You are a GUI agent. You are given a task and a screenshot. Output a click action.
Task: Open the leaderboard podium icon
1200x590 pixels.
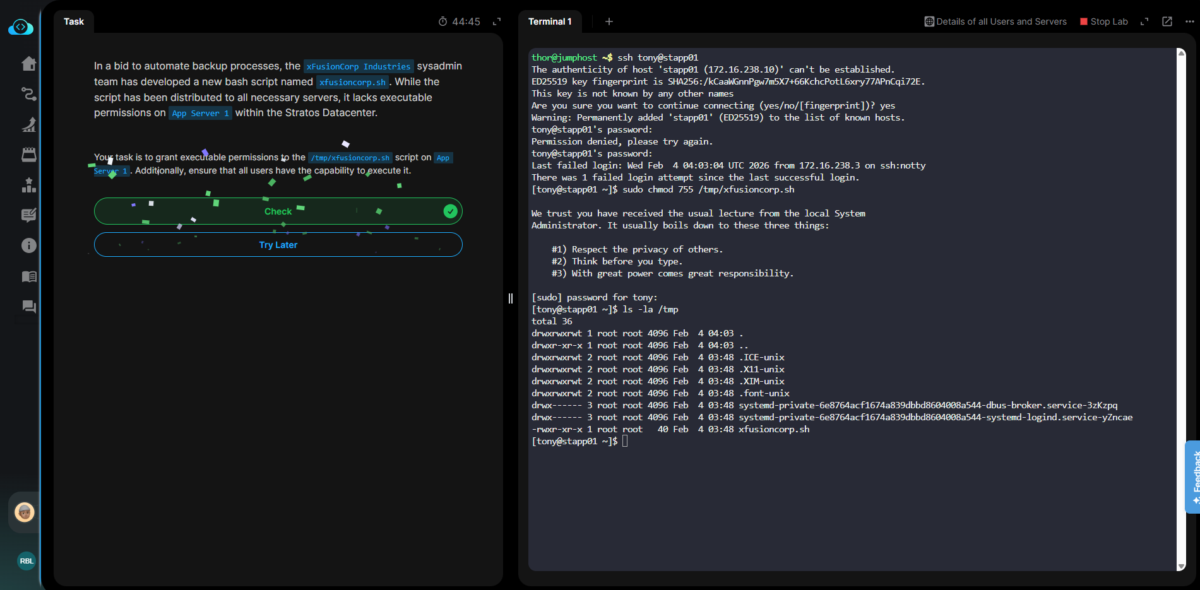click(x=29, y=185)
